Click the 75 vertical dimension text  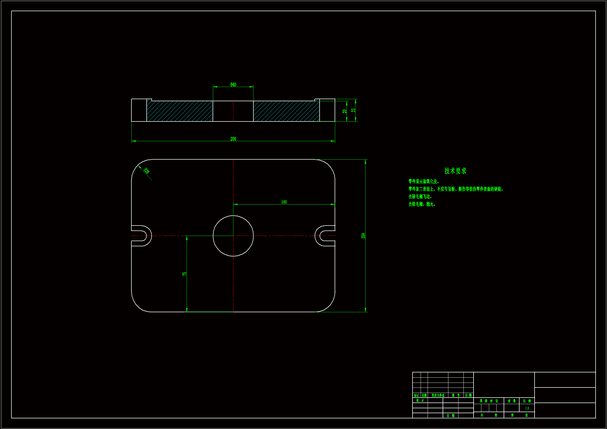click(185, 274)
